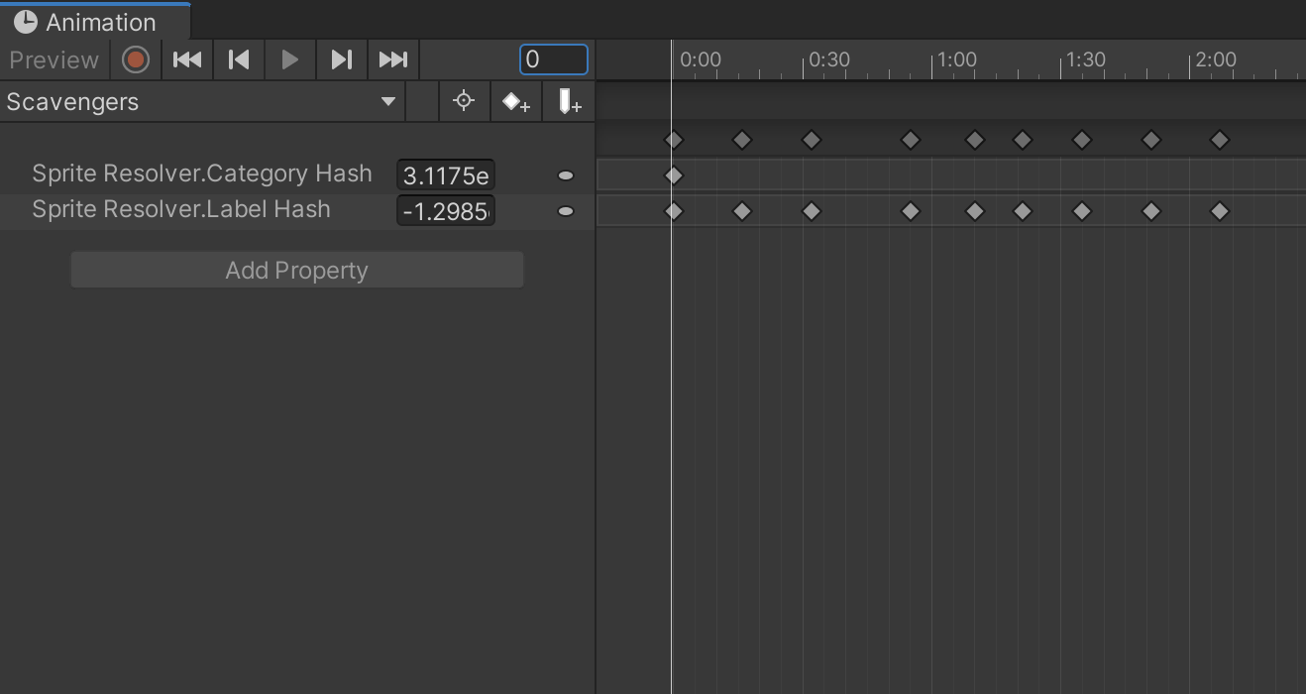The width and height of the screenshot is (1306, 694).
Task: Click the Label Hash value field
Action: click(x=446, y=211)
